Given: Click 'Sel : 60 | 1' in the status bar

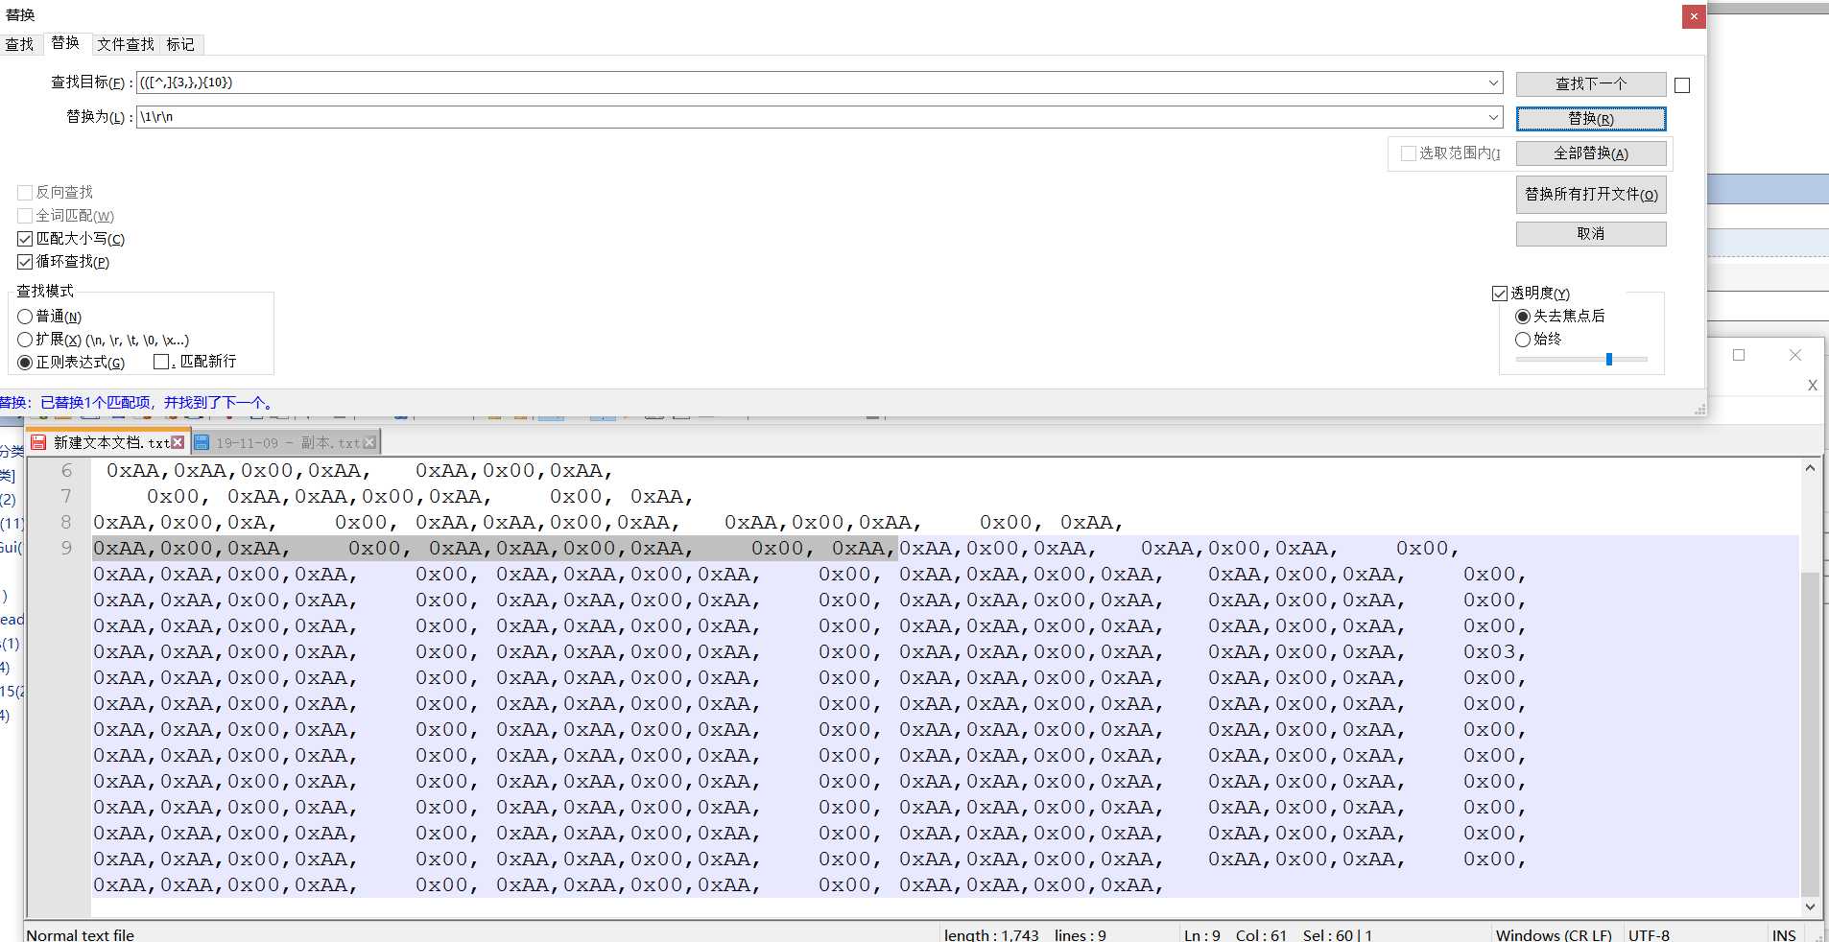Looking at the screenshot, I should point(1338,935).
